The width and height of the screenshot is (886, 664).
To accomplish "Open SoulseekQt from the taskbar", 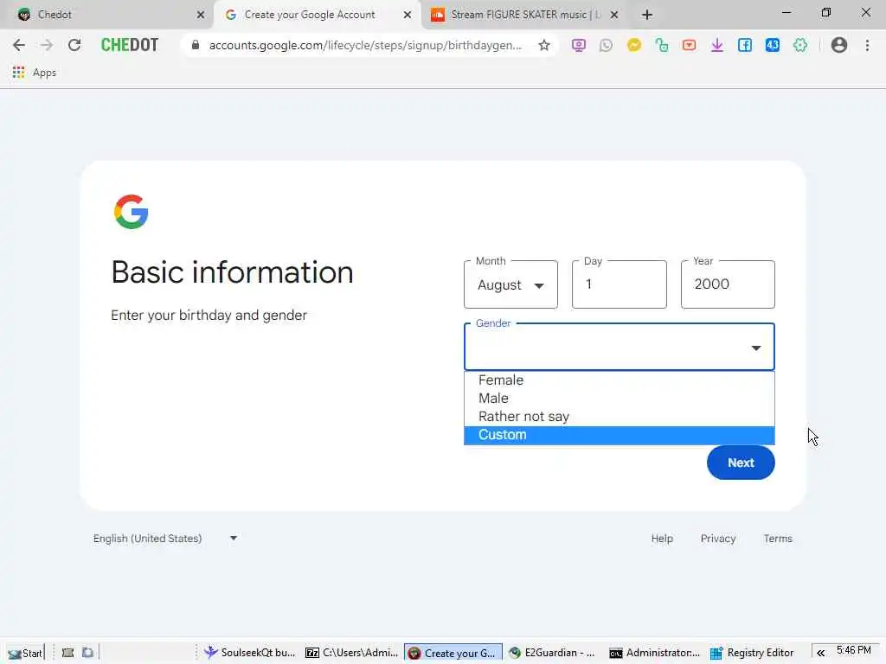I will pyautogui.click(x=250, y=653).
